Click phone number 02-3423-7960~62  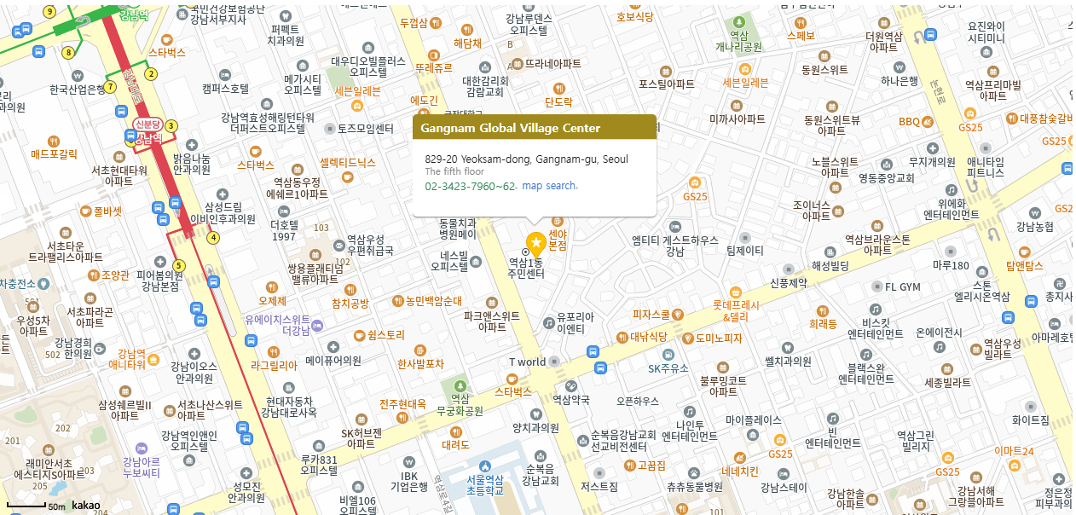470,186
